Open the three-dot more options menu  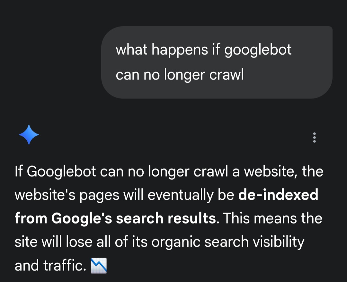click(x=314, y=138)
